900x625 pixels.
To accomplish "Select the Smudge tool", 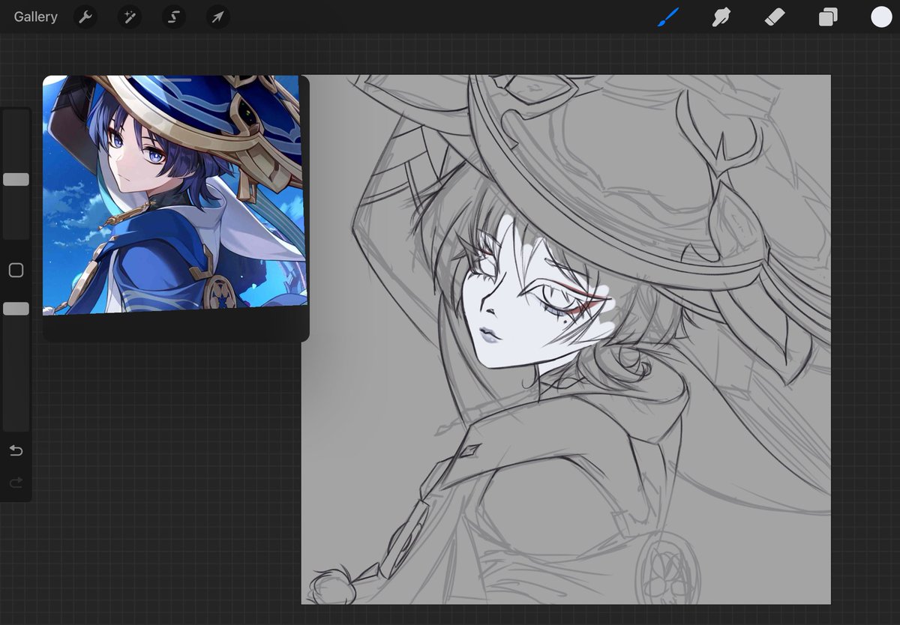I will [721, 16].
